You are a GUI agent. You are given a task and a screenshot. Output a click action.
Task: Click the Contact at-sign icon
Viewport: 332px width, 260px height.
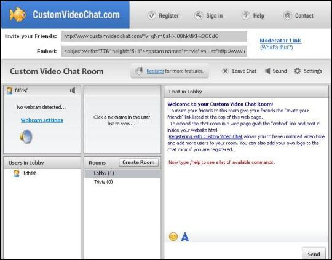[x=288, y=15]
